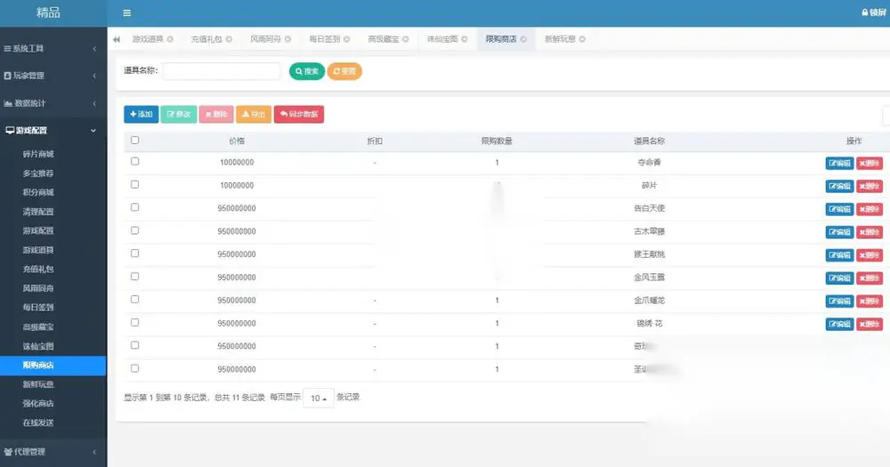Close the 每日签到 tab
The height and width of the screenshot is (467, 890).
click(347, 39)
